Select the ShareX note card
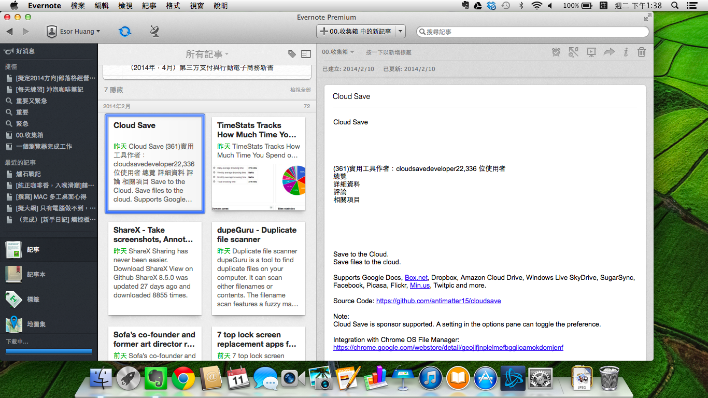 pos(155,268)
